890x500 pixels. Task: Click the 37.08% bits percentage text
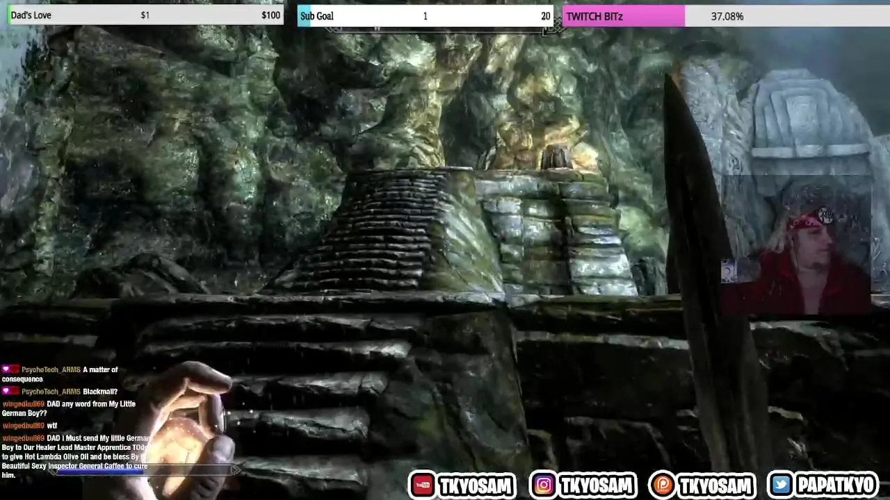tap(727, 16)
